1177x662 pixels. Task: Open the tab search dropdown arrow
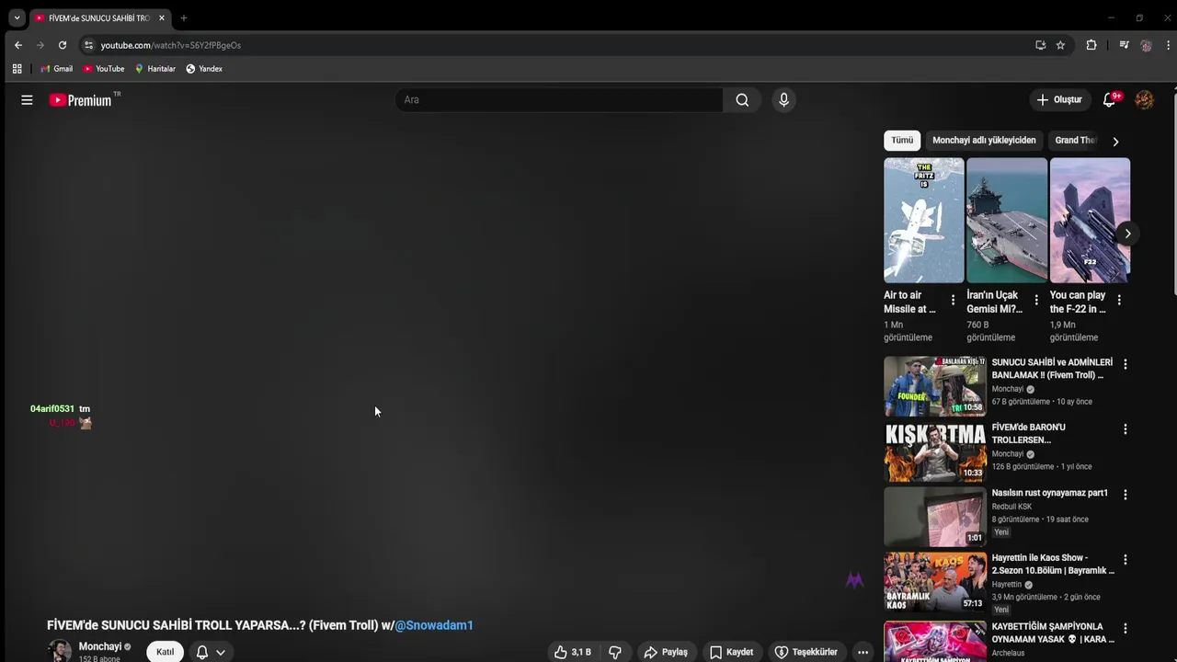tap(17, 17)
